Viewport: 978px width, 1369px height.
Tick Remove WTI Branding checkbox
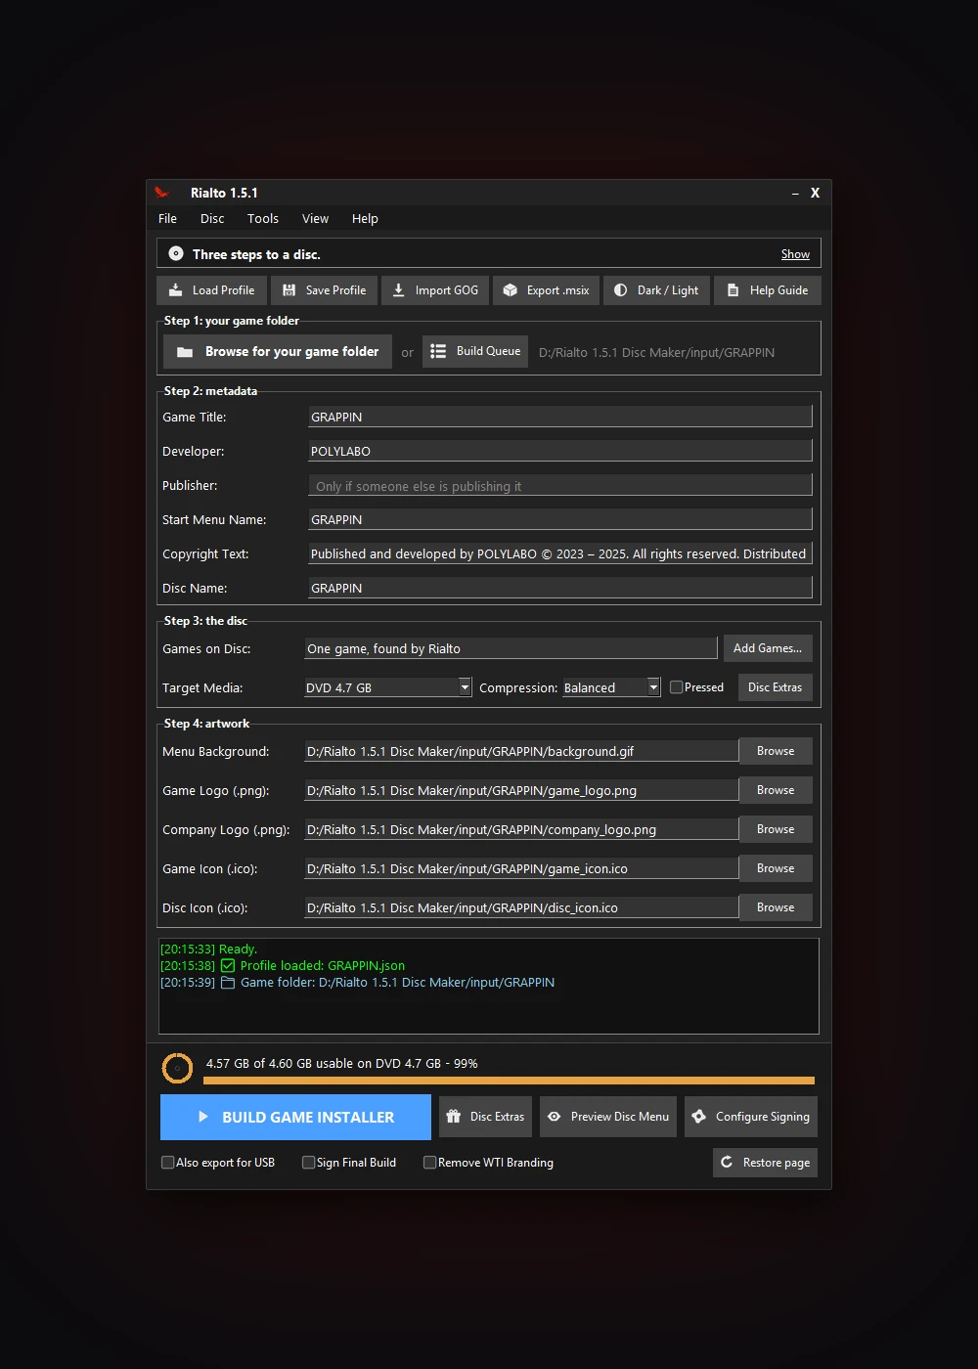point(429,1163)
